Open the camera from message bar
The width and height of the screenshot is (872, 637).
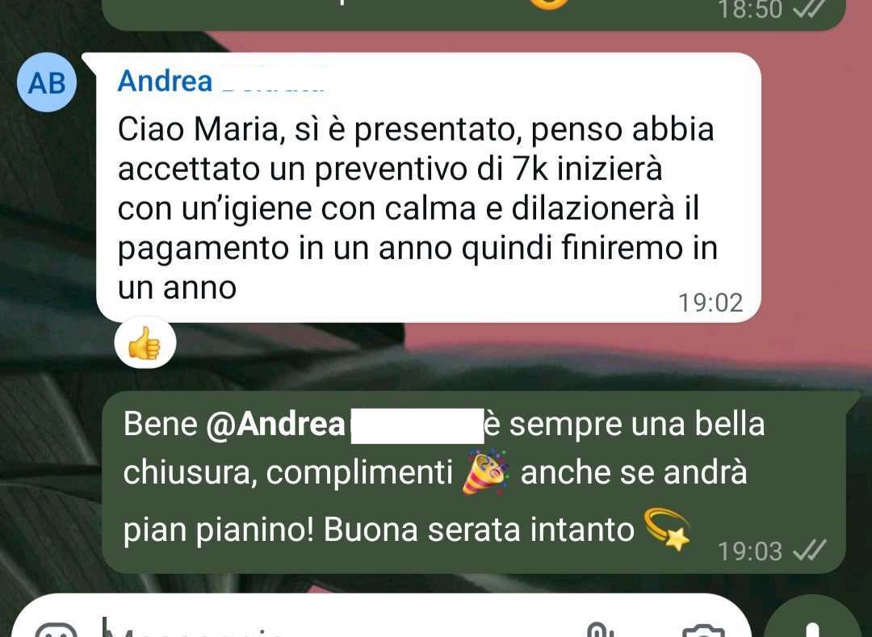click(x=703, y=631)
